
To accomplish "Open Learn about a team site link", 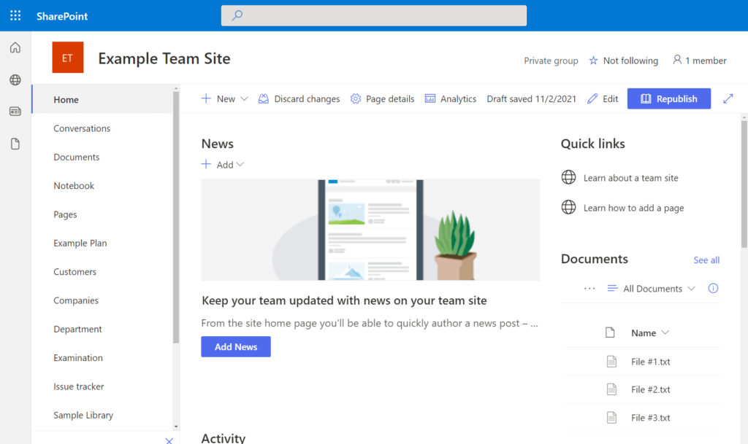I will 630,178.
